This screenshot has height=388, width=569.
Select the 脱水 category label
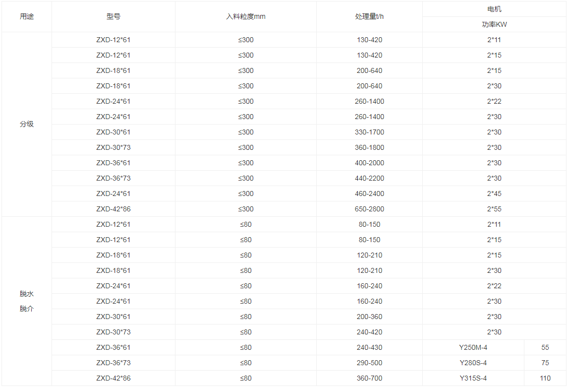click(27, 294)
